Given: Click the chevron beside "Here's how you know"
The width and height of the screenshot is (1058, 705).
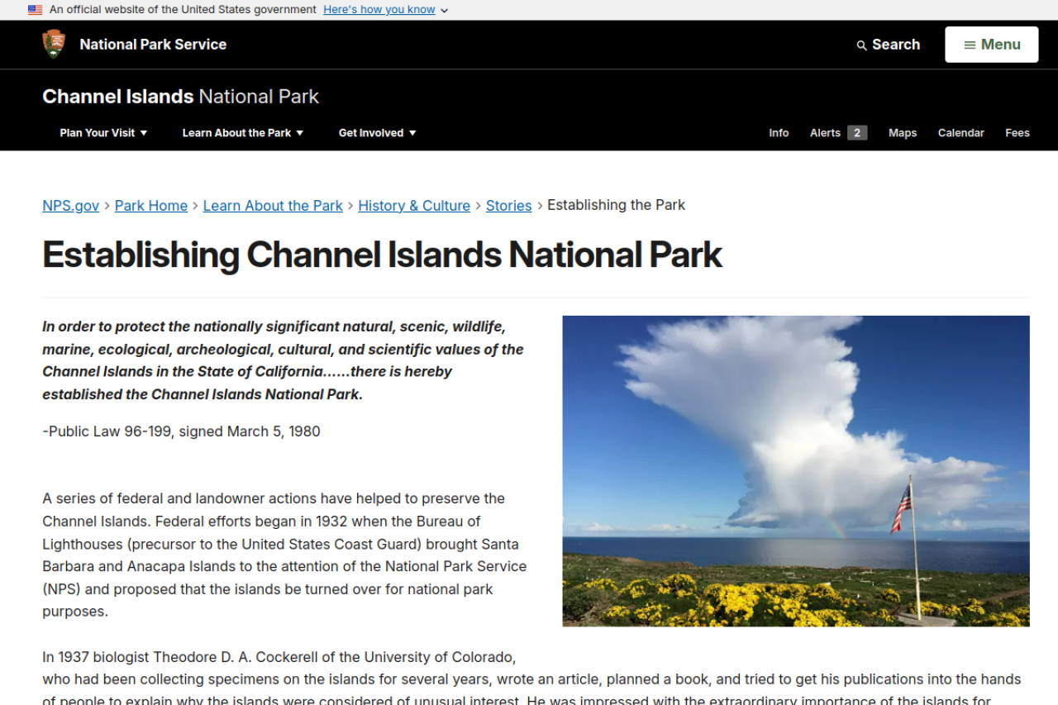Looking at the screenshot, I should [444, 11].
